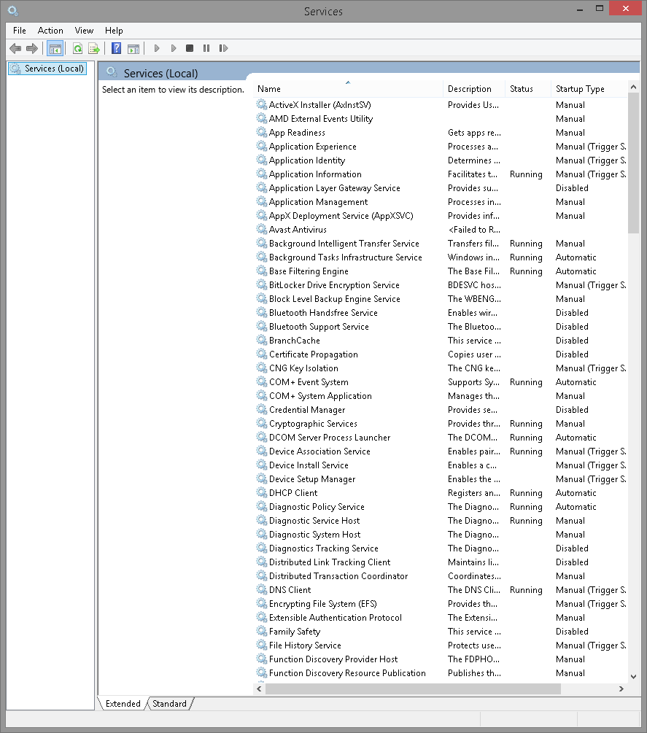Image resolution: width=647 pixels, height=733 pixels.
Task: Click gear icon beside Credential Manager
Action: coord(262,409)
